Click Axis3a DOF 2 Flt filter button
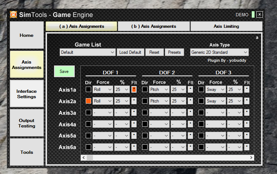This screenshot has width=277, height=174. pos(190,113)
